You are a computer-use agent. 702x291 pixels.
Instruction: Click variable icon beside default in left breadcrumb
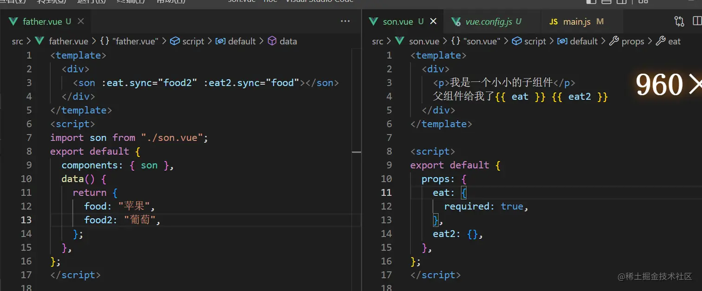click(221, 41)
